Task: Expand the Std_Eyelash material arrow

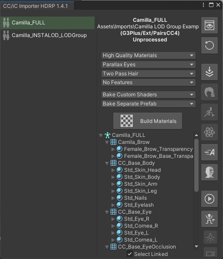Action: click(113, 205)
